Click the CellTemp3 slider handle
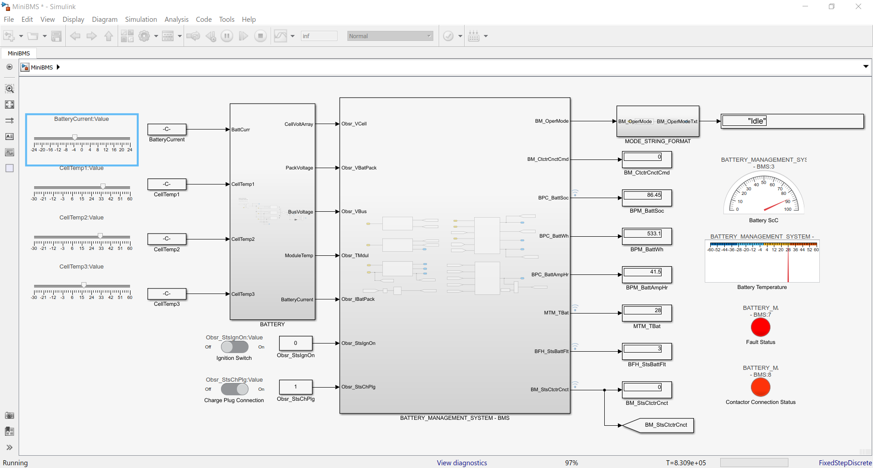 84,285
